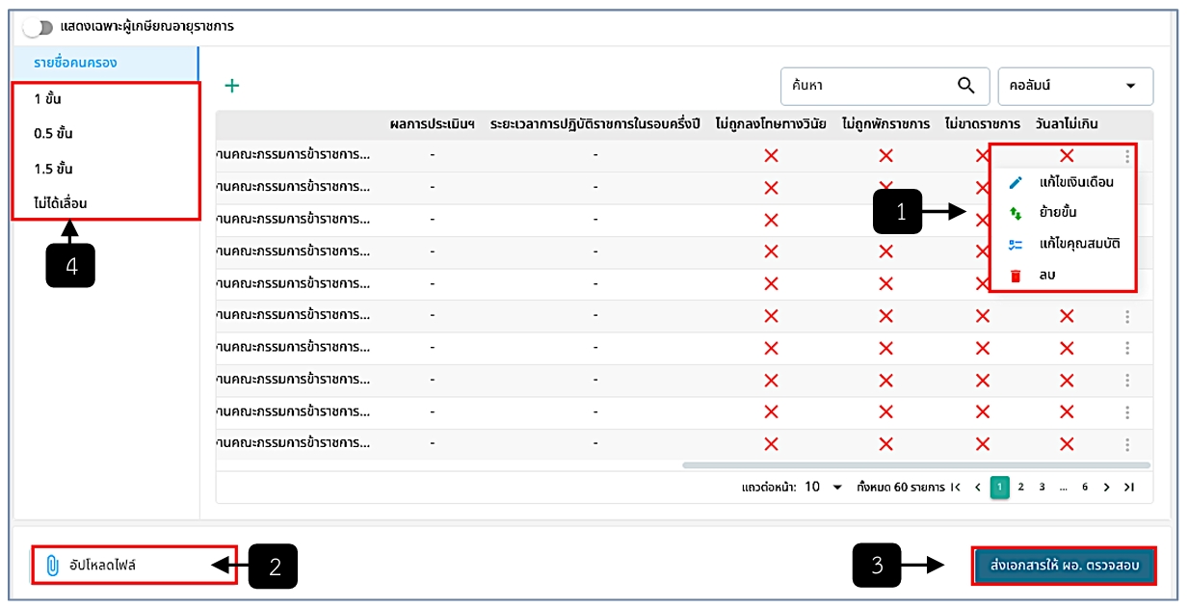Click the green plus add icon

(231, 86)
